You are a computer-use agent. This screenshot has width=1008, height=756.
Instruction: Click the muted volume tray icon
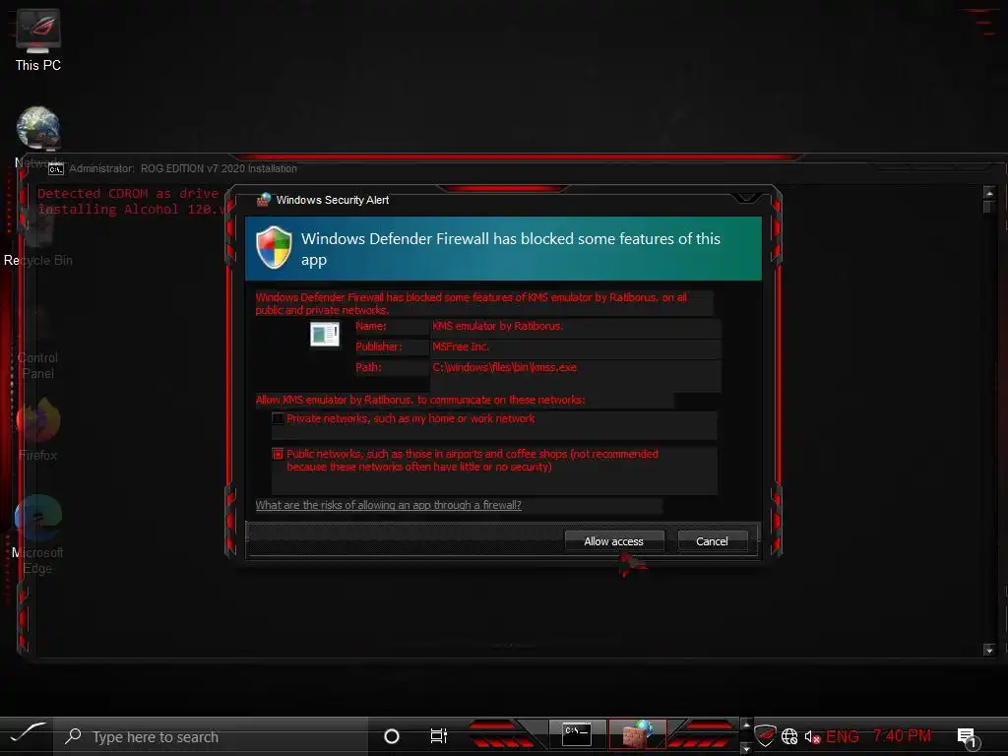[812, 736]
